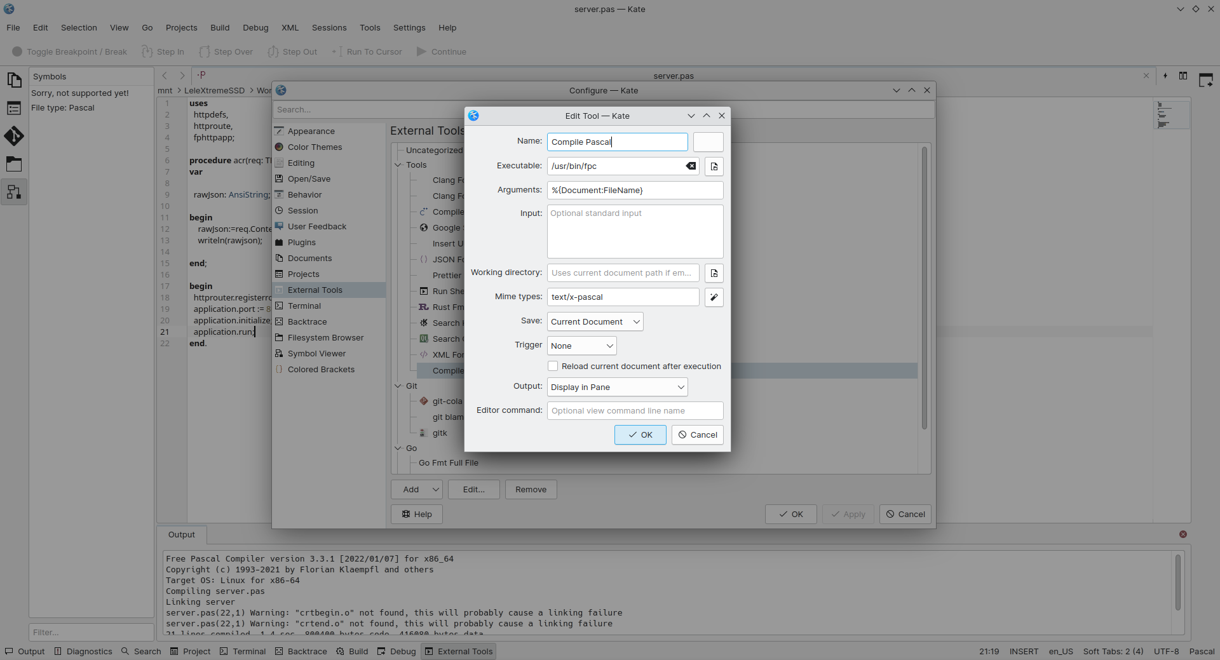Click the document minimap thumbnail
Viewport: 1220px width, 660px height.
(x=1172, y=115)
